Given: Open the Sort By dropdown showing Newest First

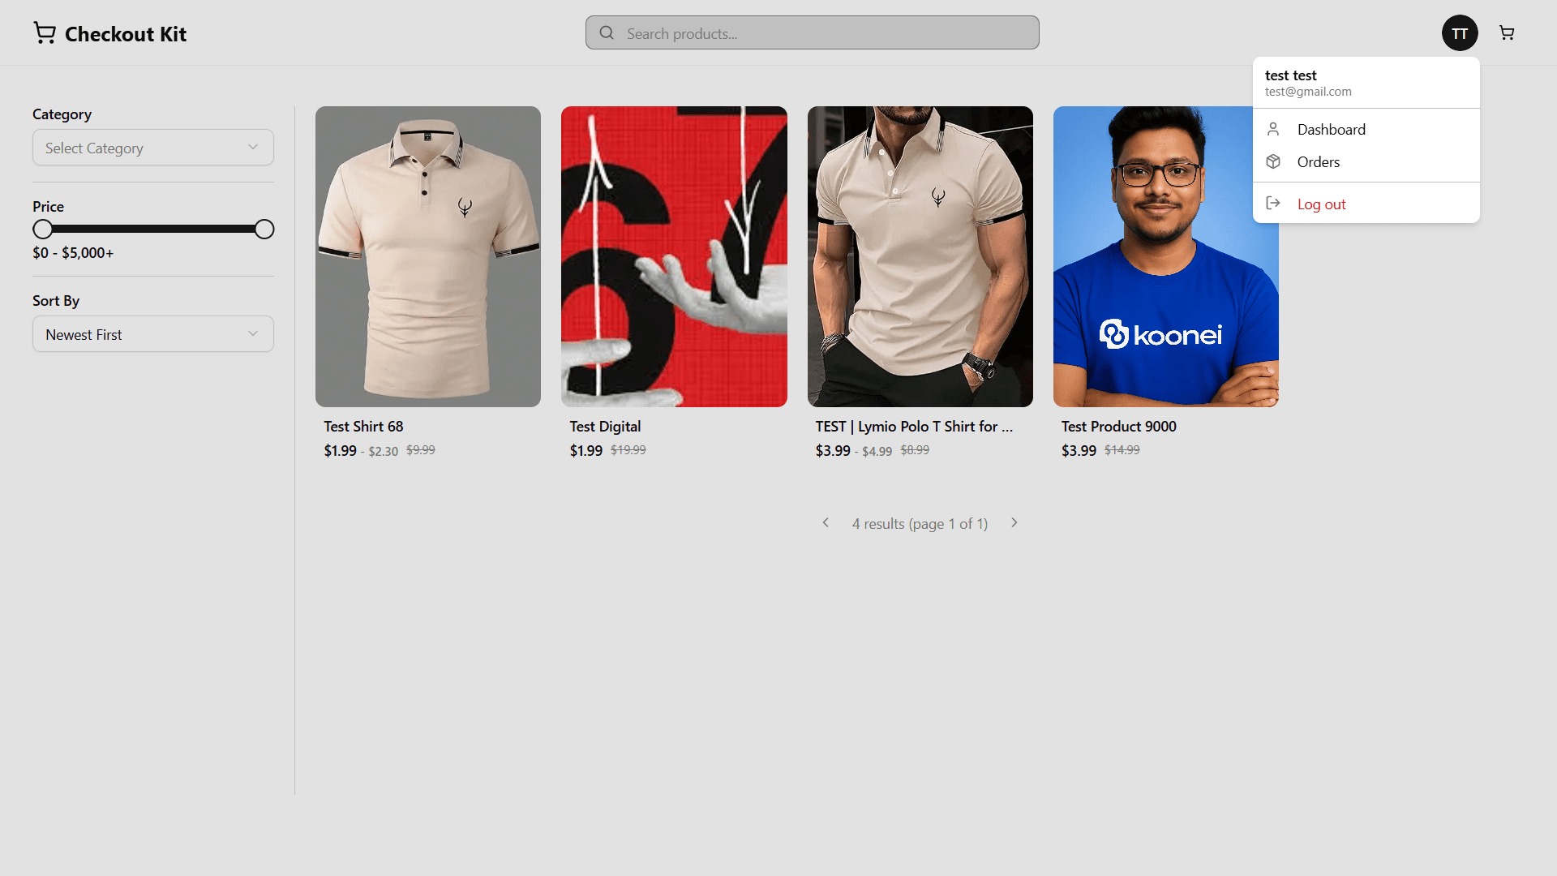Looking at the screenshot, I should (152, 333).
